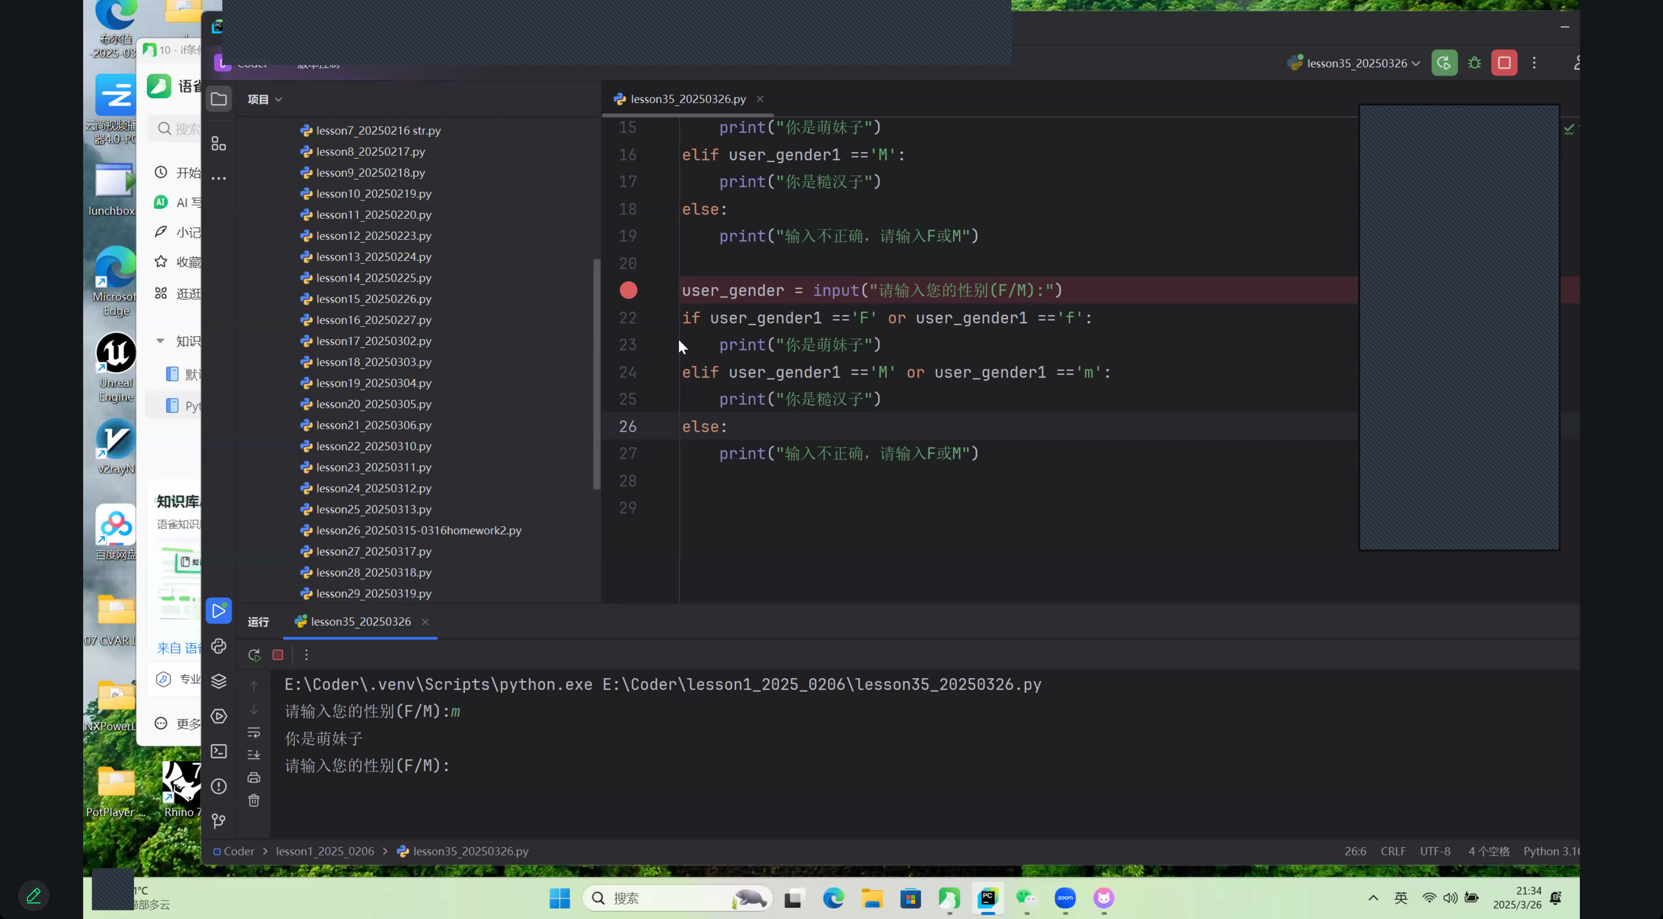Open the lesson35_20250326 run configuration dropdown

click(1354, 63)
